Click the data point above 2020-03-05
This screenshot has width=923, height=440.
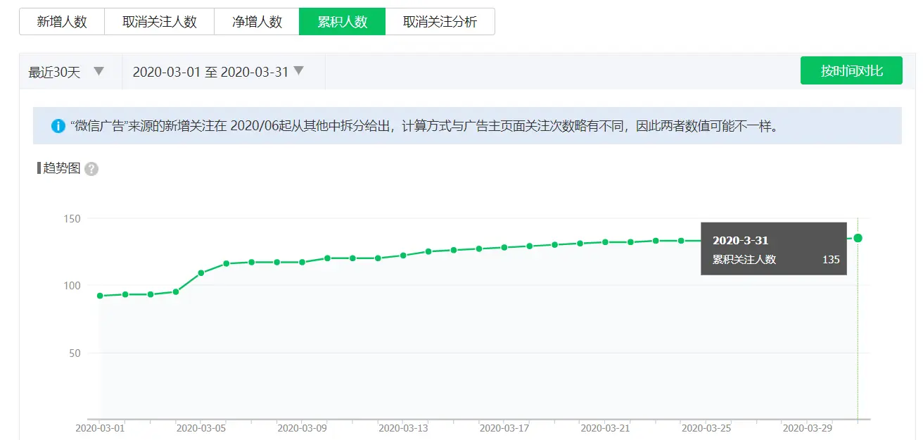pyautogui.click(x=201, y=272)
